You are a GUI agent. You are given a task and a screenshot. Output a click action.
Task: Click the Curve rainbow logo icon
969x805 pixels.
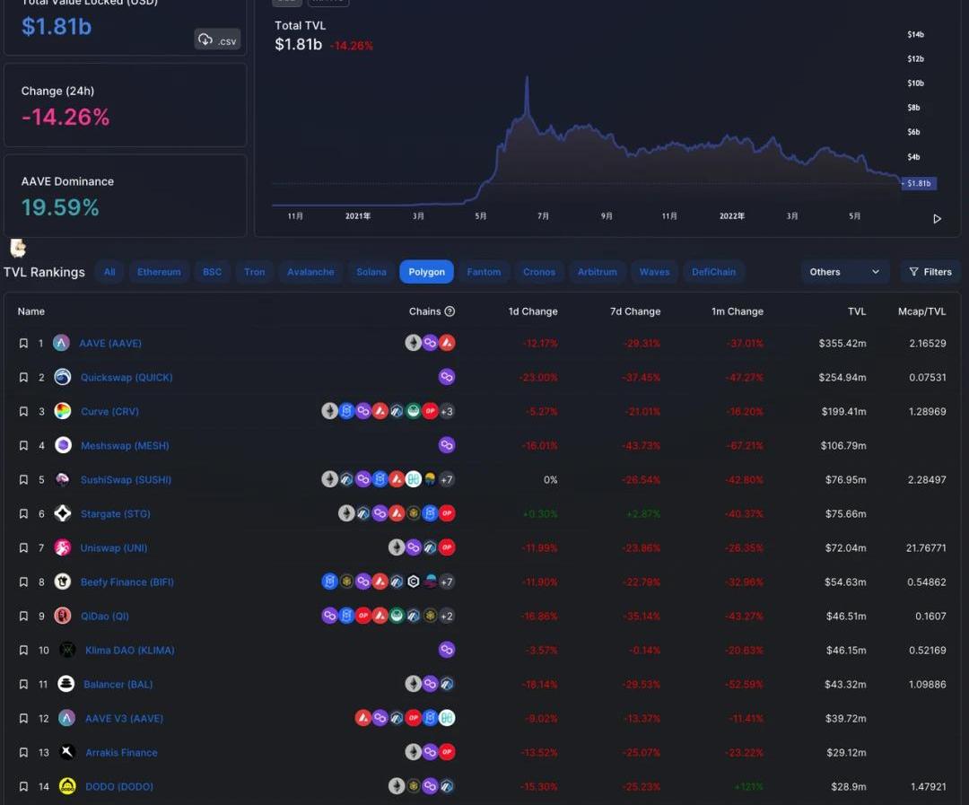coord(62,411)
